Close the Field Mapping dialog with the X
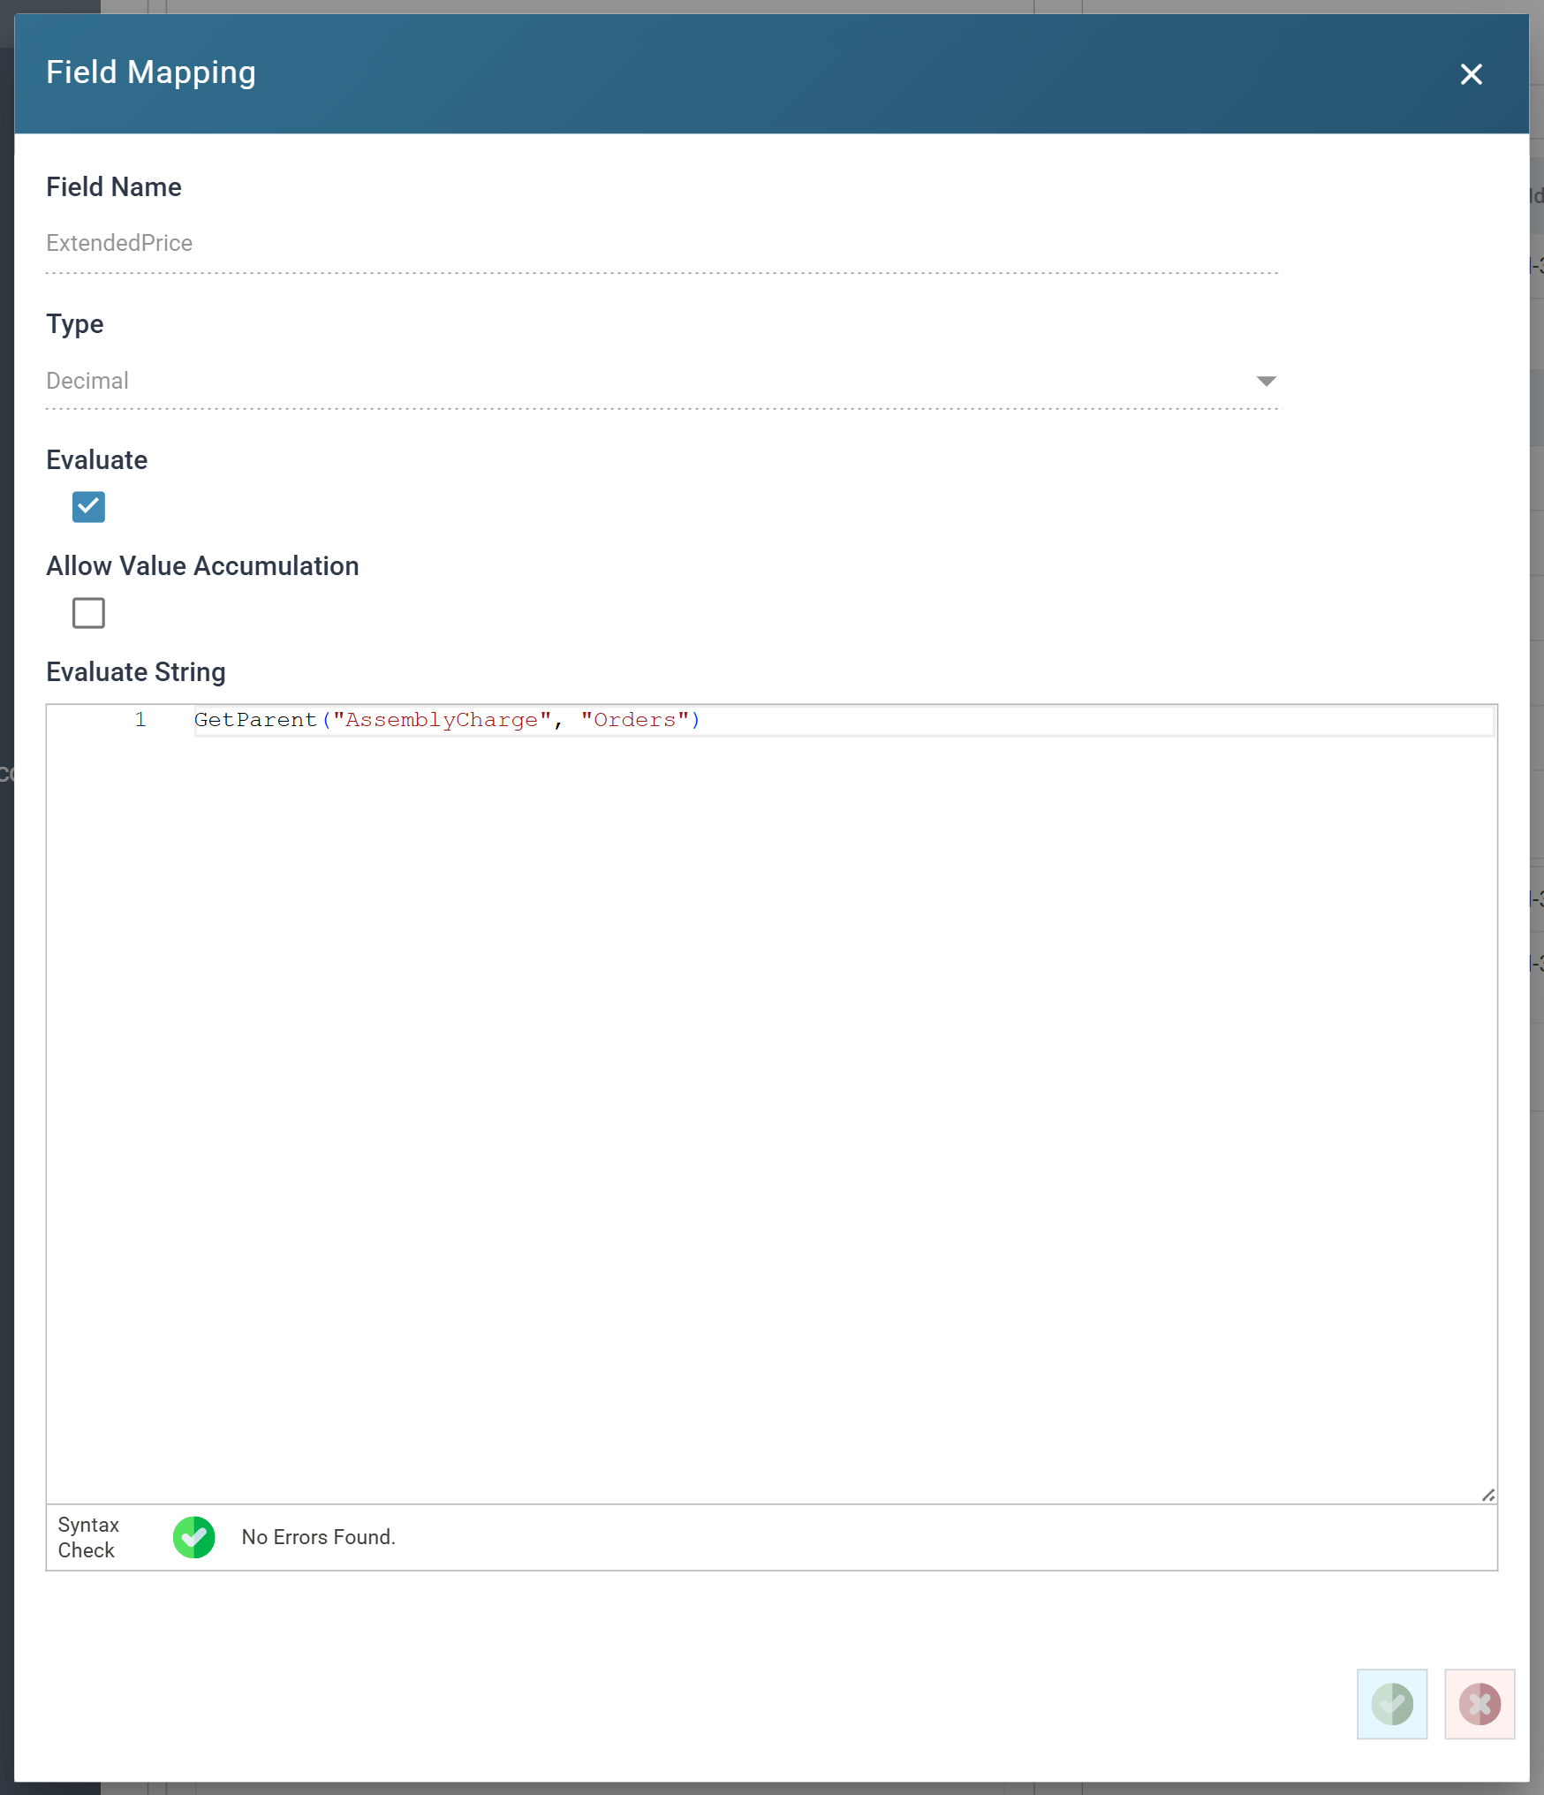The image size is (1544, 1795). click(x=1471, y=74)
